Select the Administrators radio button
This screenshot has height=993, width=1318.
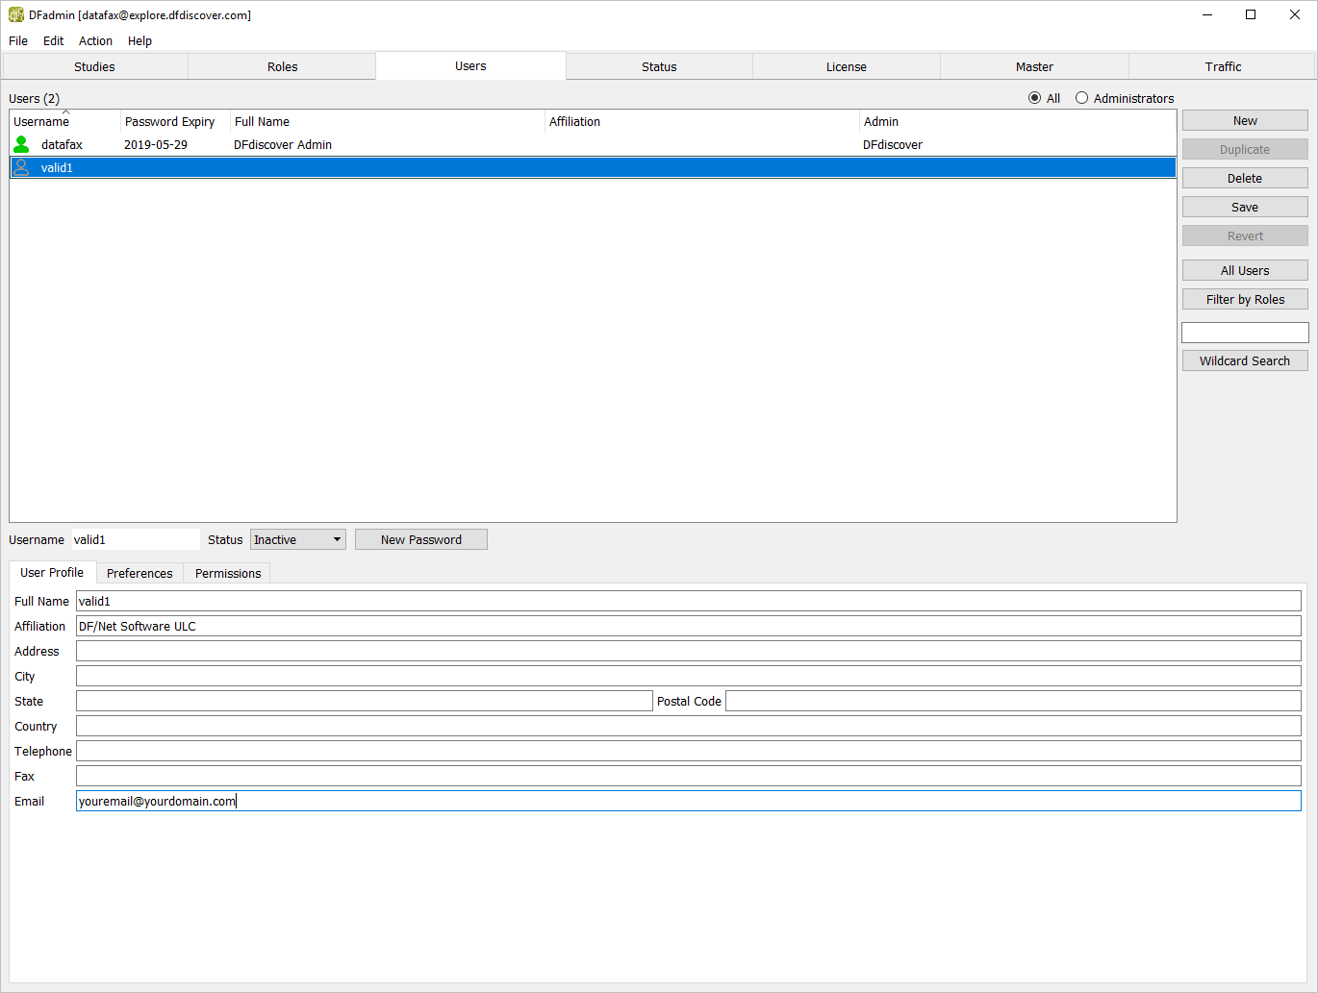1082,98
